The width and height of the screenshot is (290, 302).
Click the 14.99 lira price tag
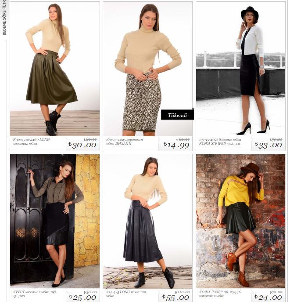pos(176,145)
